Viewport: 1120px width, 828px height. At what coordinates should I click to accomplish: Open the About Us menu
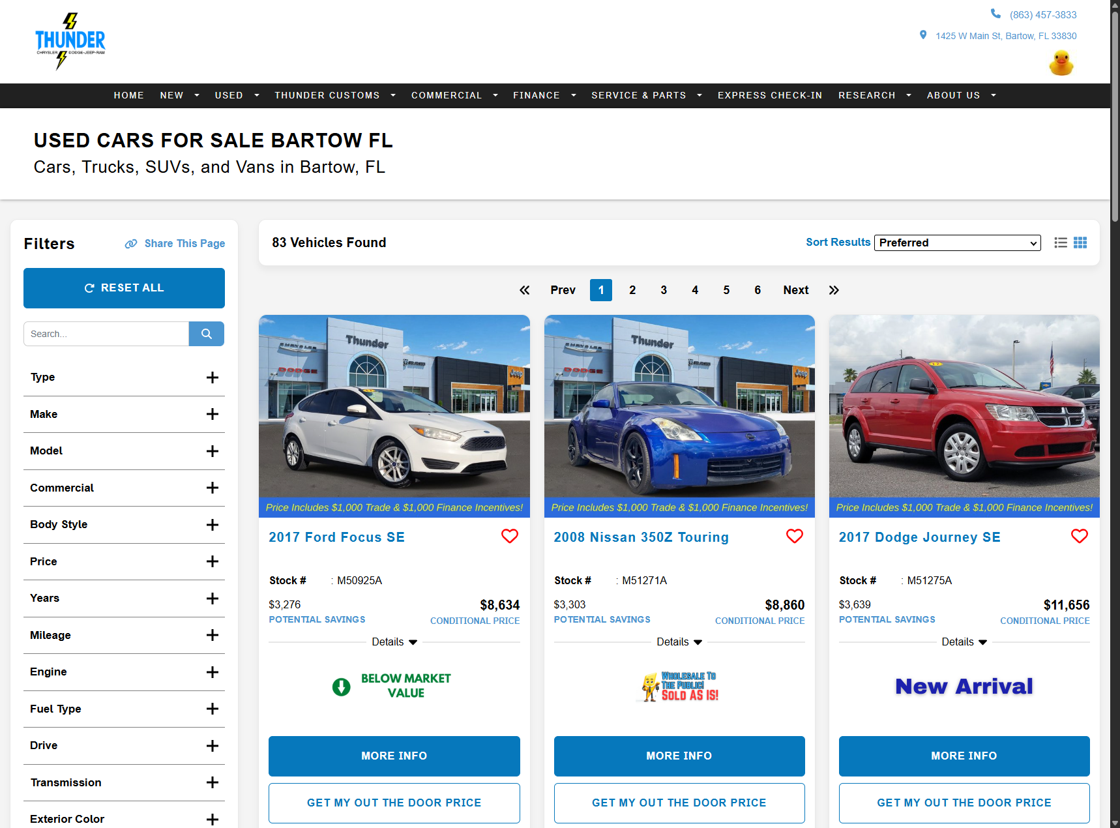point(962,95)
